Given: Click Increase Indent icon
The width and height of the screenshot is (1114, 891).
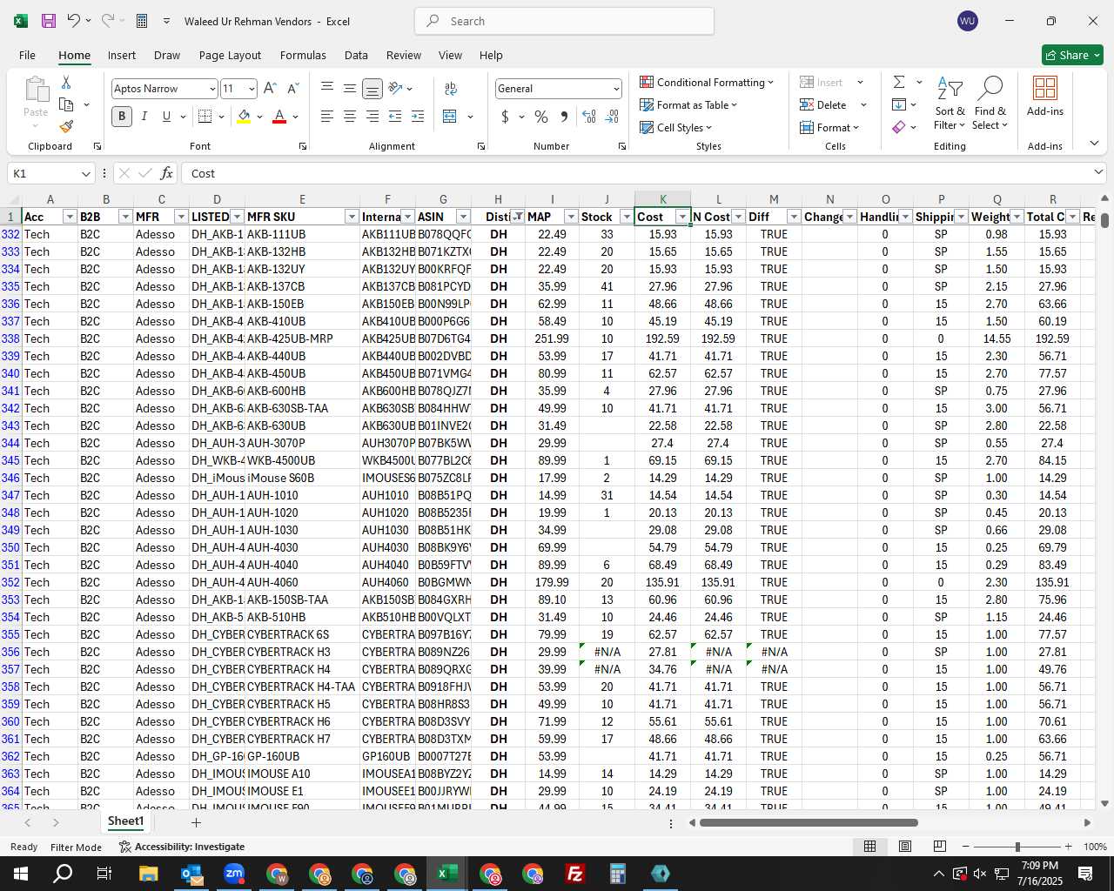Looking at the screenshot, I should point(418,117).
